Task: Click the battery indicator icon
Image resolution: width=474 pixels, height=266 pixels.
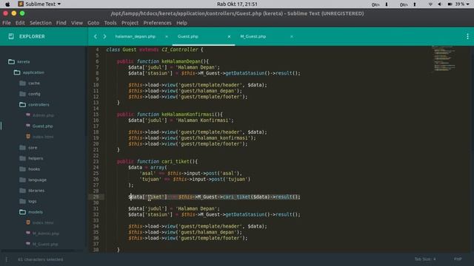Action: (450, 4)
